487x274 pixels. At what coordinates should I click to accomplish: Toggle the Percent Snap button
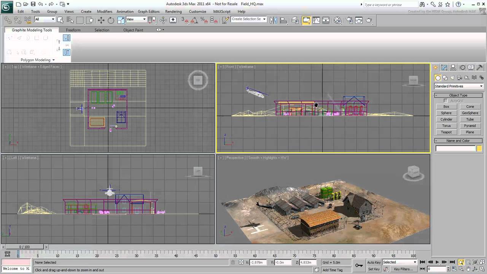coord(205,20)
